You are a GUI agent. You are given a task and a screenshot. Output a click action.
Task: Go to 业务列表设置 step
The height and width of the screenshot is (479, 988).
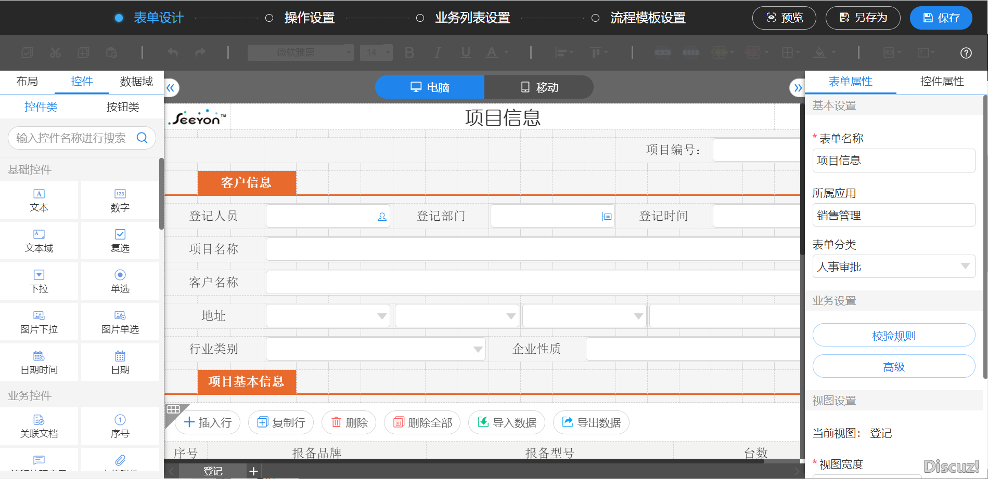pos(472,18)
